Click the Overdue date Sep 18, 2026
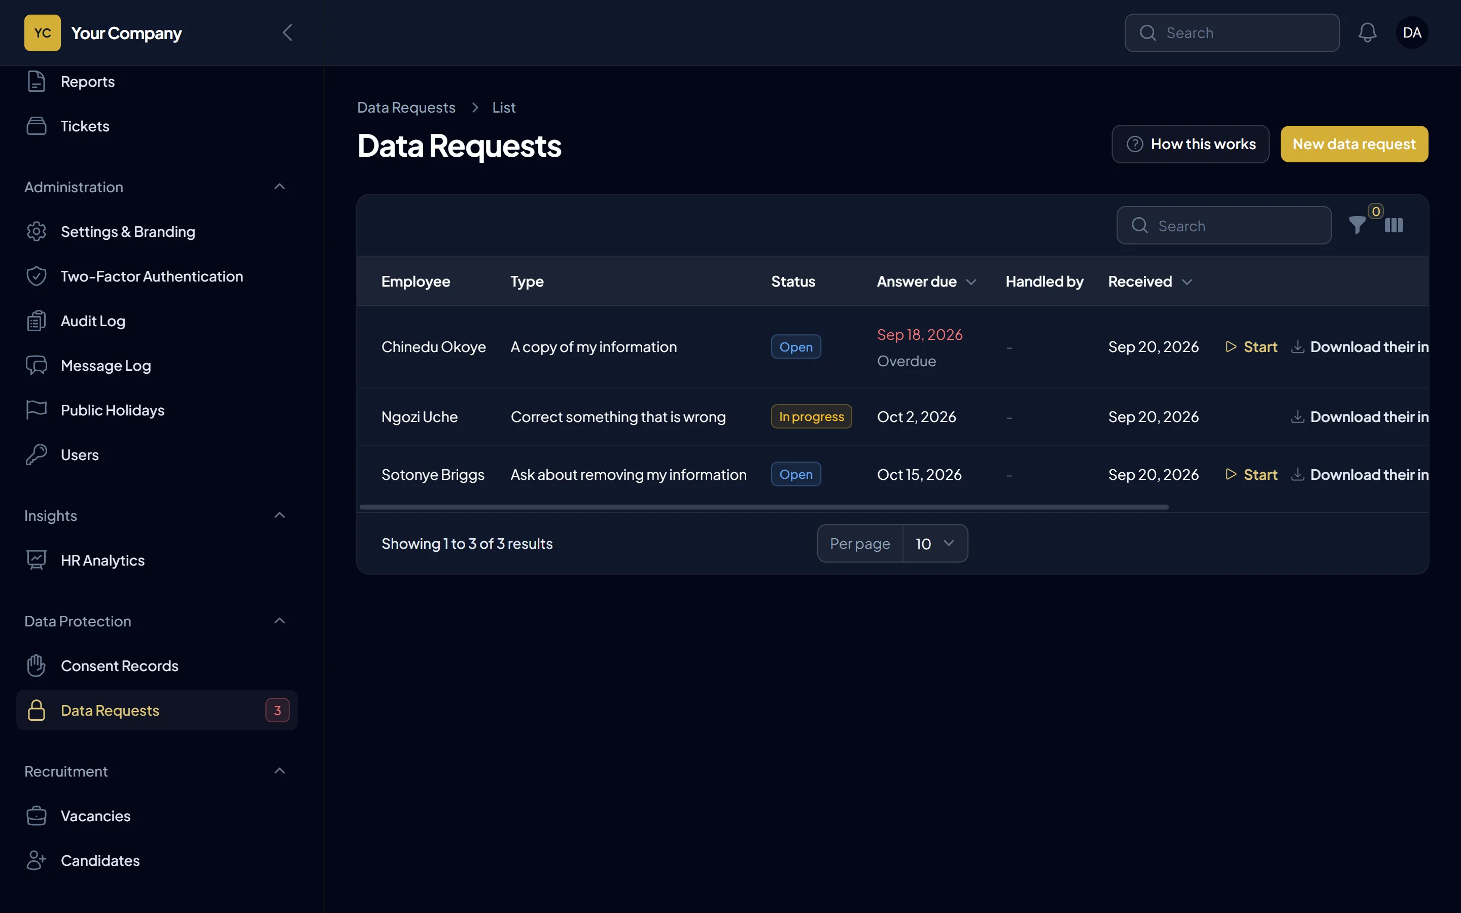The width and height of the screenshot is (1461, 913). pos(919,335)
